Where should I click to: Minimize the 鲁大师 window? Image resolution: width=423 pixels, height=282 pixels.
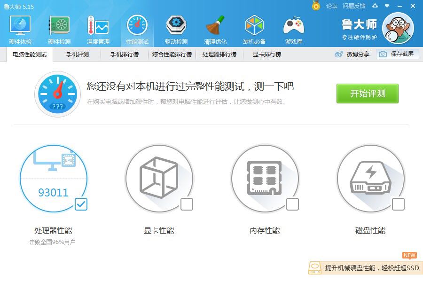[x=400, y=6]
